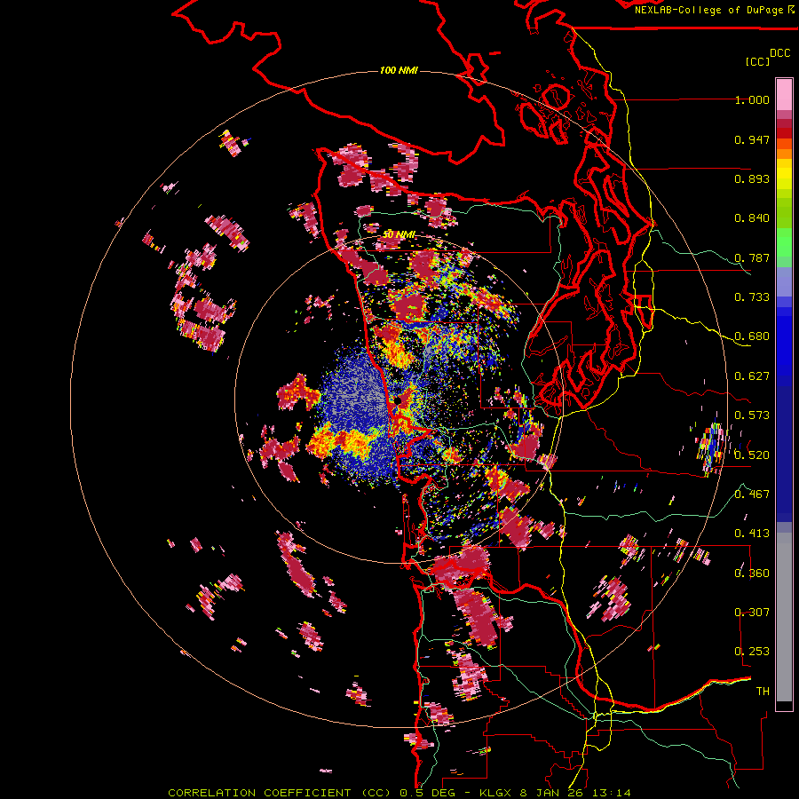Click the TH threshold label on the legend
This screenshot has width=799, height=799.
[763, 691]
